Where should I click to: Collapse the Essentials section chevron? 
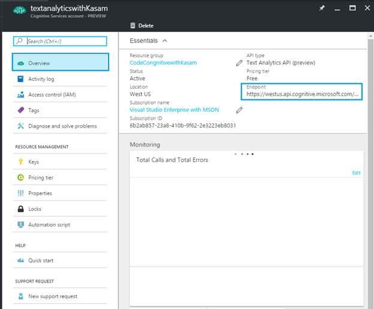[x=165, y=41]
